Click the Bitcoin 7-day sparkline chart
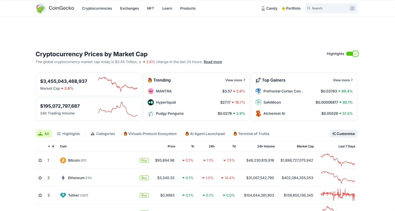The height and width of the screenshot is (211, 395). pyautogui.click(x=338, y=160)
